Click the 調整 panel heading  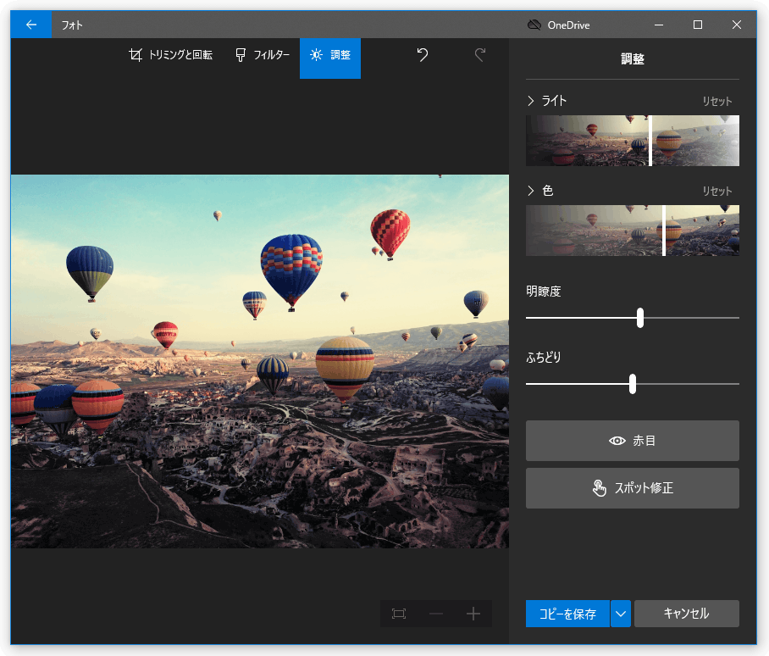tap(632, 59)
